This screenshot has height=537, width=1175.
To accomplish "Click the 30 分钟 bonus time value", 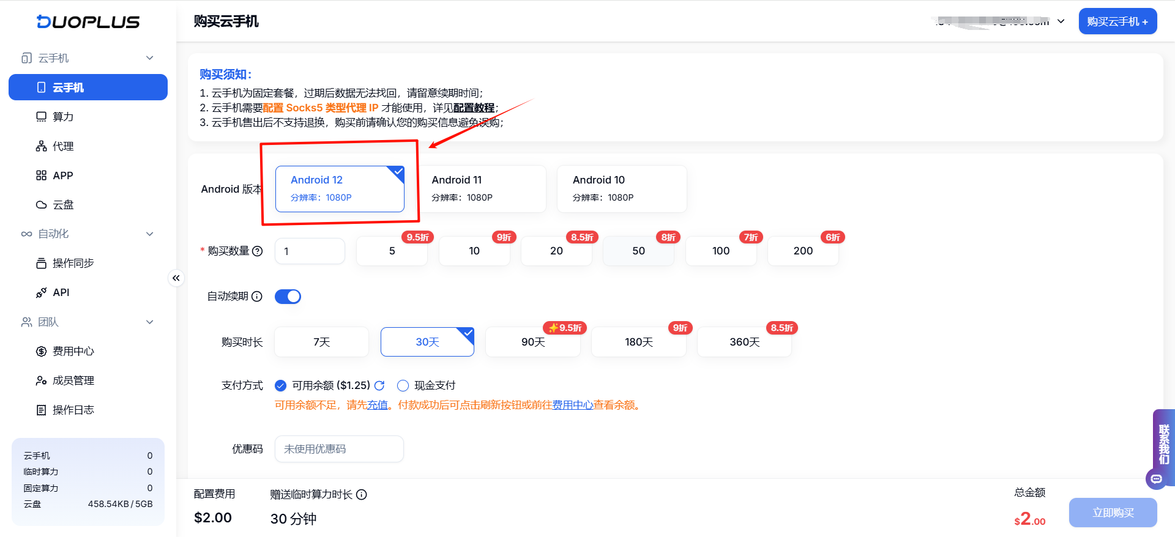I will click(x=293, y=519).
